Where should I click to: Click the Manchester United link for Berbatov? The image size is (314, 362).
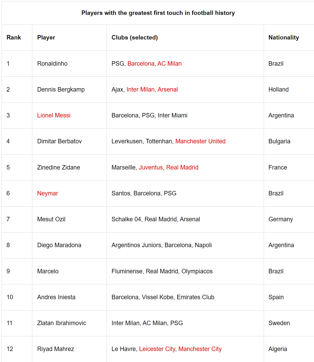[200, 141]
